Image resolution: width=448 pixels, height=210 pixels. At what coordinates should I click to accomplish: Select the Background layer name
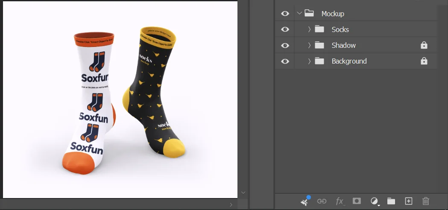pos(349,61)
